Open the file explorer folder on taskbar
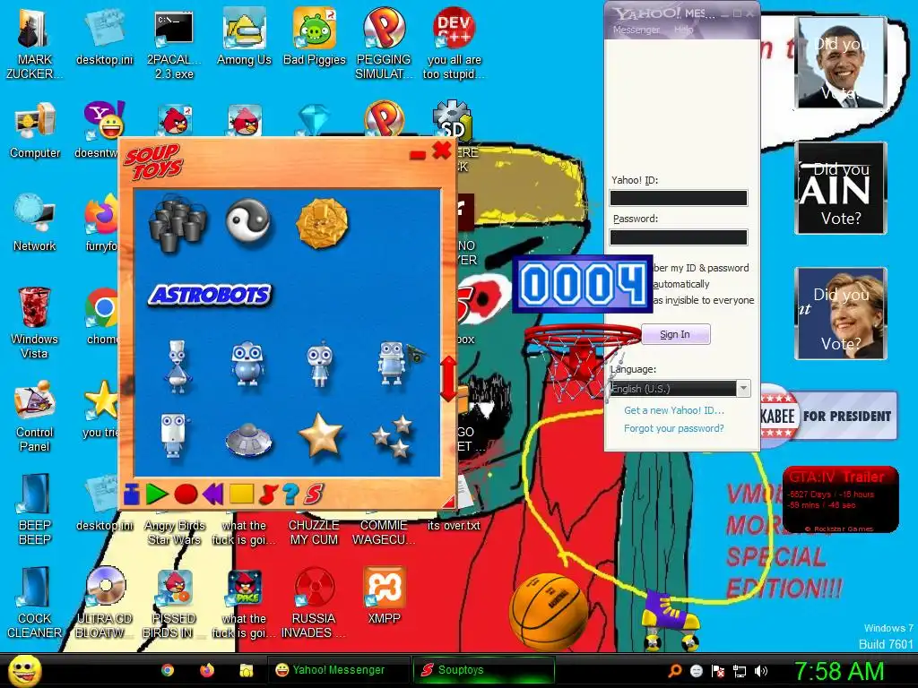The image size is (918, 688). 246,670
